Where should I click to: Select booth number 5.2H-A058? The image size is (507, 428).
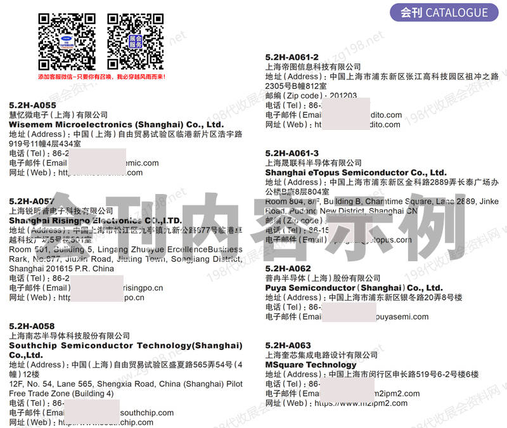click(32, 326)
